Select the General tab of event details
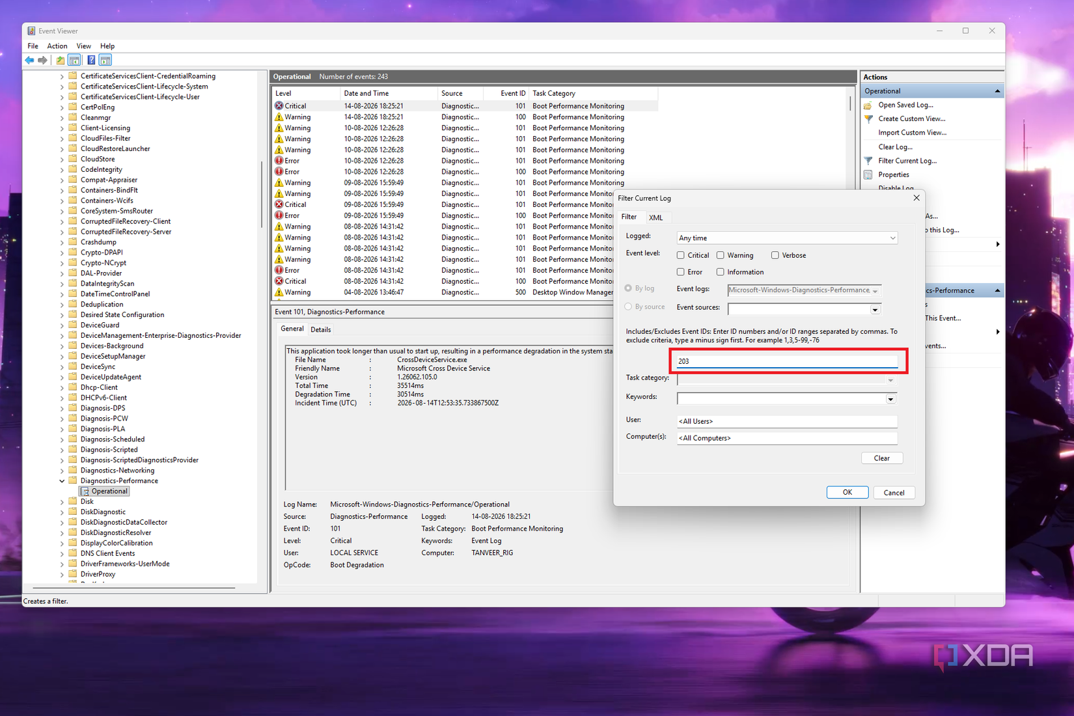 [292, 329]
